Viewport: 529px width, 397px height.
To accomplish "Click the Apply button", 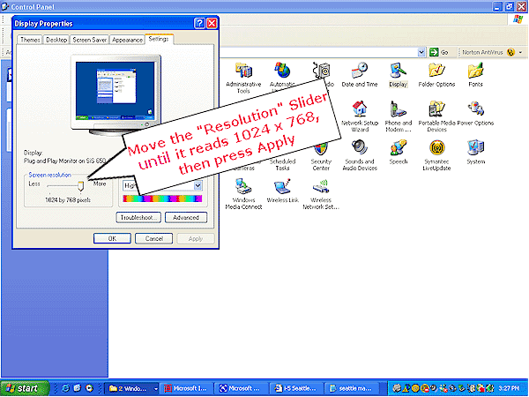I will [x=196, y=239].
